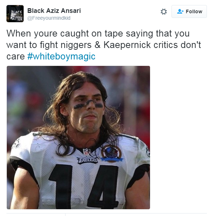Viewport: 213px width, 216px height.
Task: Click the word care before the hashtag
Action: 15,57
